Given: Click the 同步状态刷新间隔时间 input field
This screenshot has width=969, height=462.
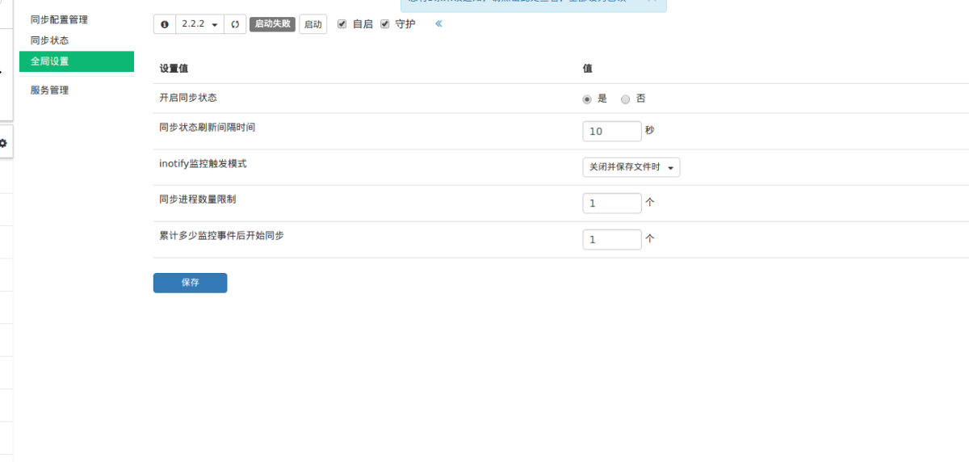Looking at the screenshot, I should [x=611, y=132].
